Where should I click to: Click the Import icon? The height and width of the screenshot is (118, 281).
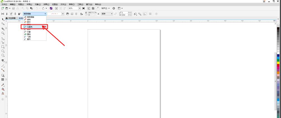(57, 8)
